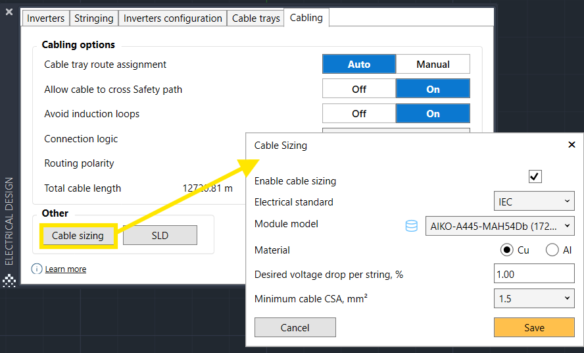Click the module database icon
Screen dimensions: 584x353
click(x=411, y=226)
